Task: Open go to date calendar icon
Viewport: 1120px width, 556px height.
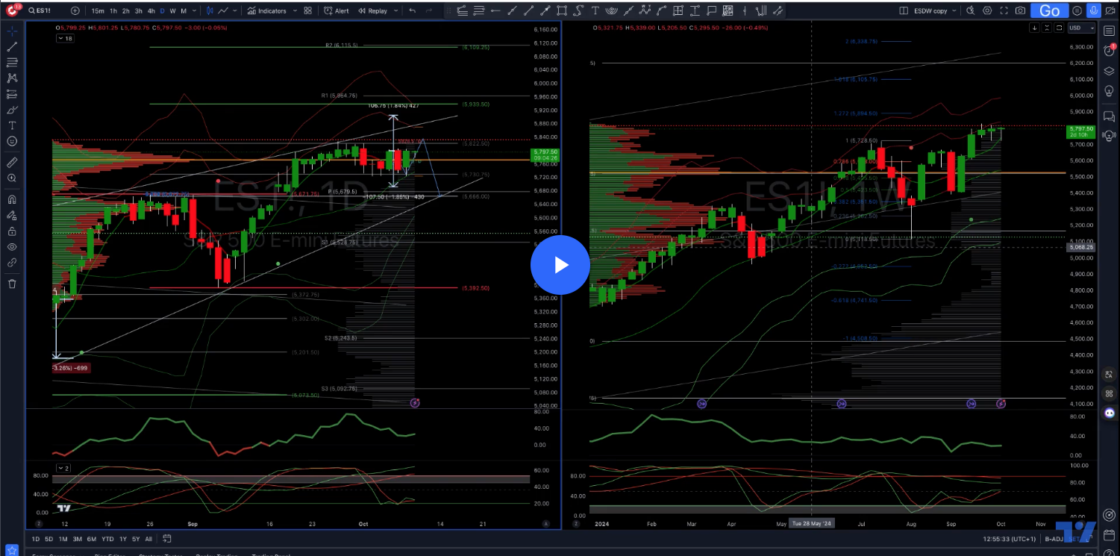Action: point(167,539)
